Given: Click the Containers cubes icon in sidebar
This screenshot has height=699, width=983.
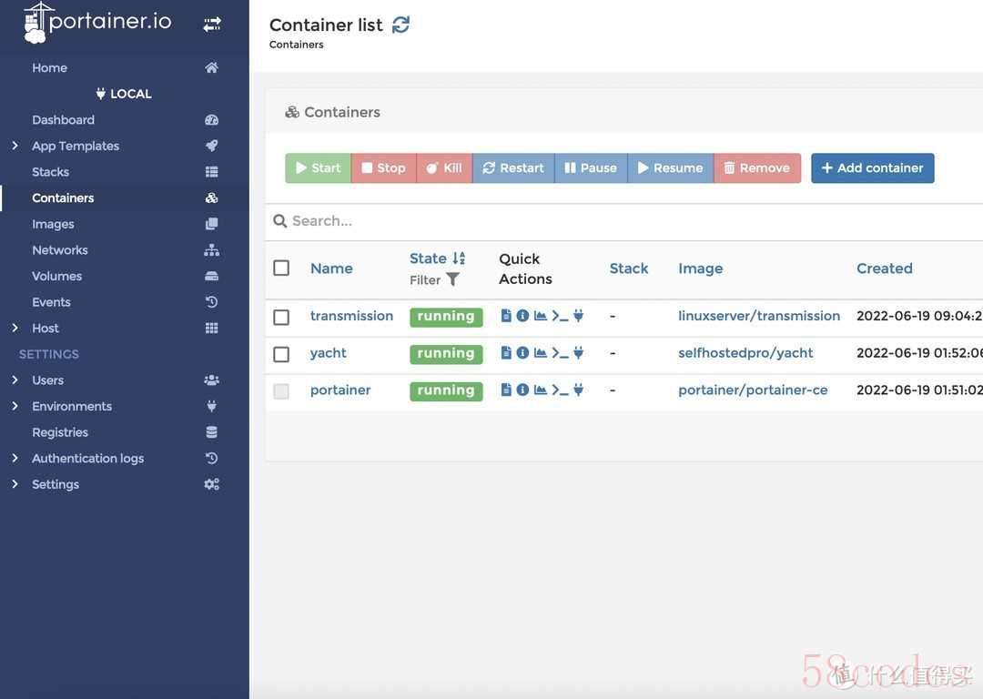Looking at the screenshot, I should click(x=212, y=198).
